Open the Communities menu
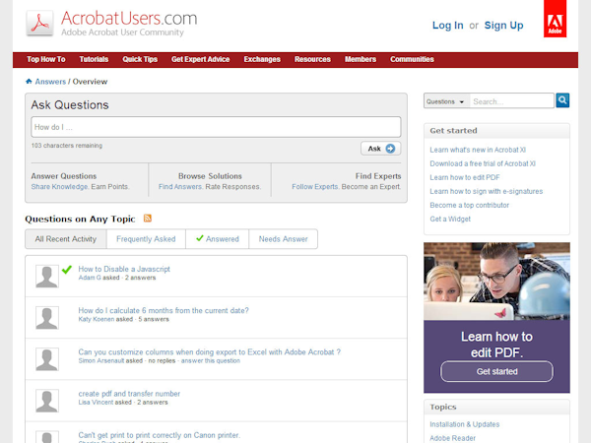Screen dimensions: 591x443 click(412, 59)
